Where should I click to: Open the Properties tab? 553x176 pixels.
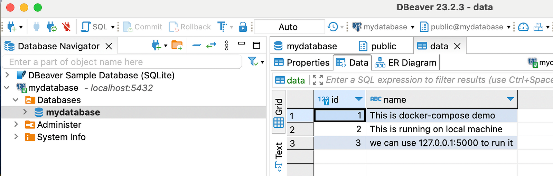click(301, 62)
